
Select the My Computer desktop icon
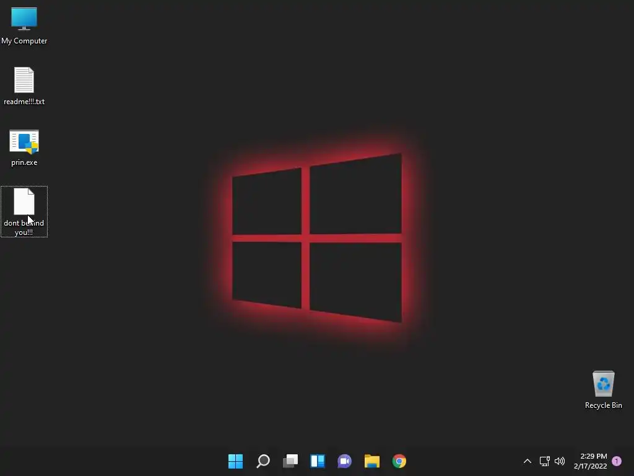pos(24,19)
